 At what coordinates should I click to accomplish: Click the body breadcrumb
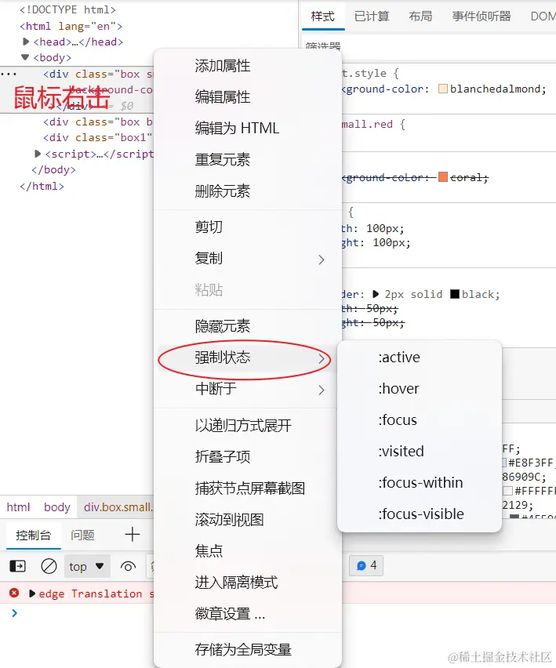pos(57,507)
